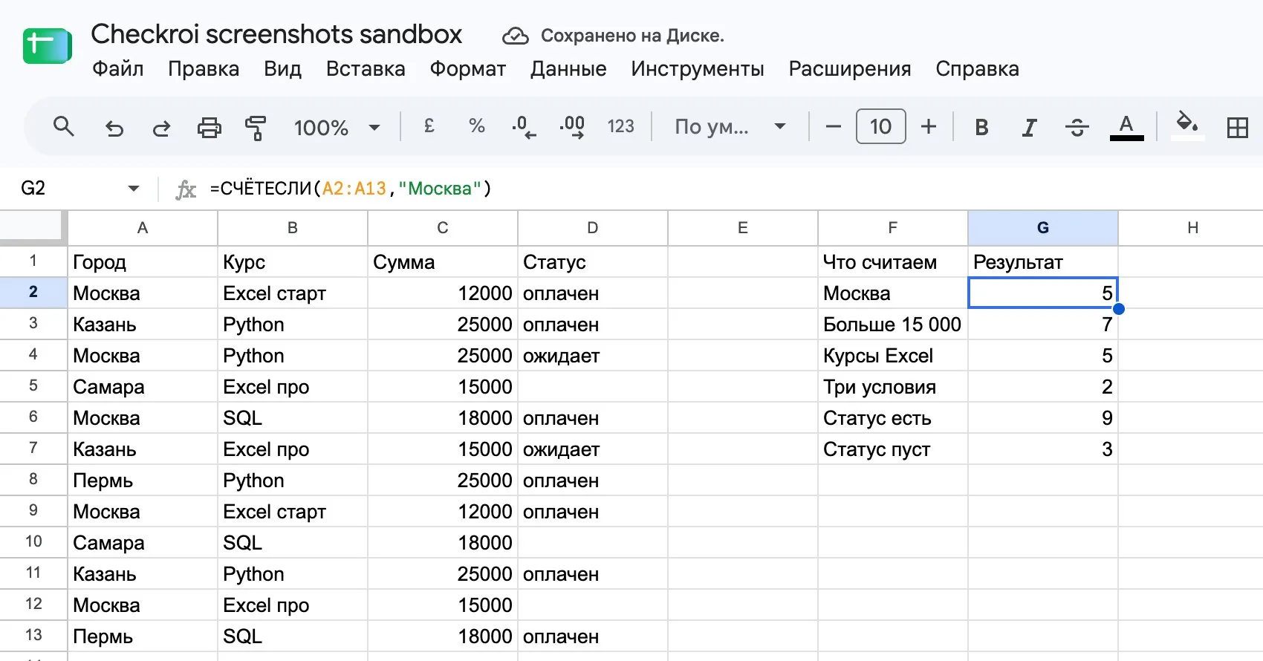Open the Правка menu
Viewport: 1263px width, 661px height.
(x=204, y=69)
